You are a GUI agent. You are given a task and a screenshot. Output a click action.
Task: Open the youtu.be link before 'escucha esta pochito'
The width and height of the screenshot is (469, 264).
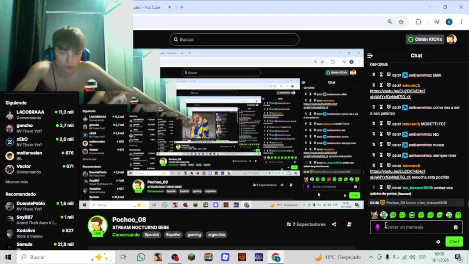click(x=397, y=174)
